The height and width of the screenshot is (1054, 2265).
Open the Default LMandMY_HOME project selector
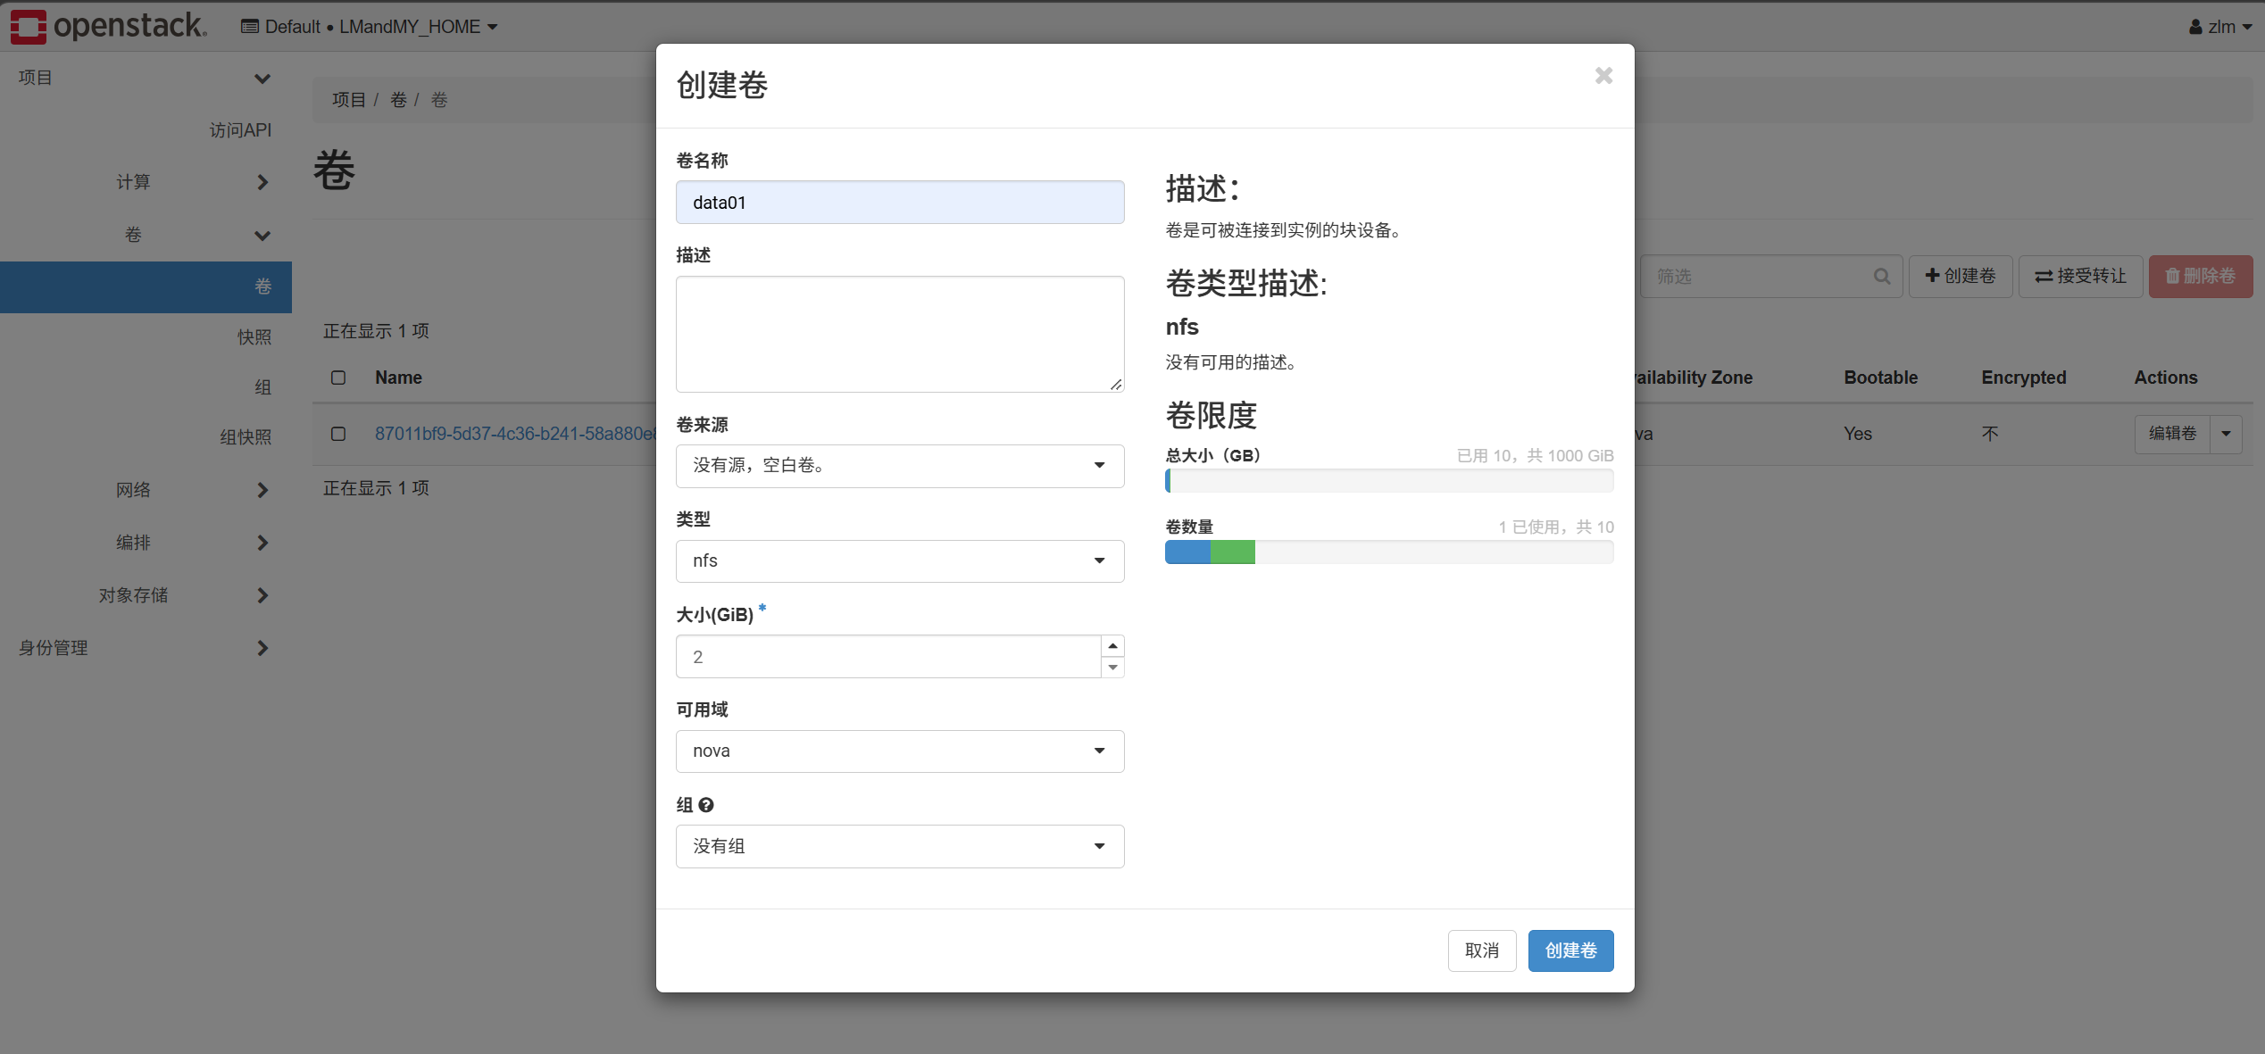pos(369,27)
